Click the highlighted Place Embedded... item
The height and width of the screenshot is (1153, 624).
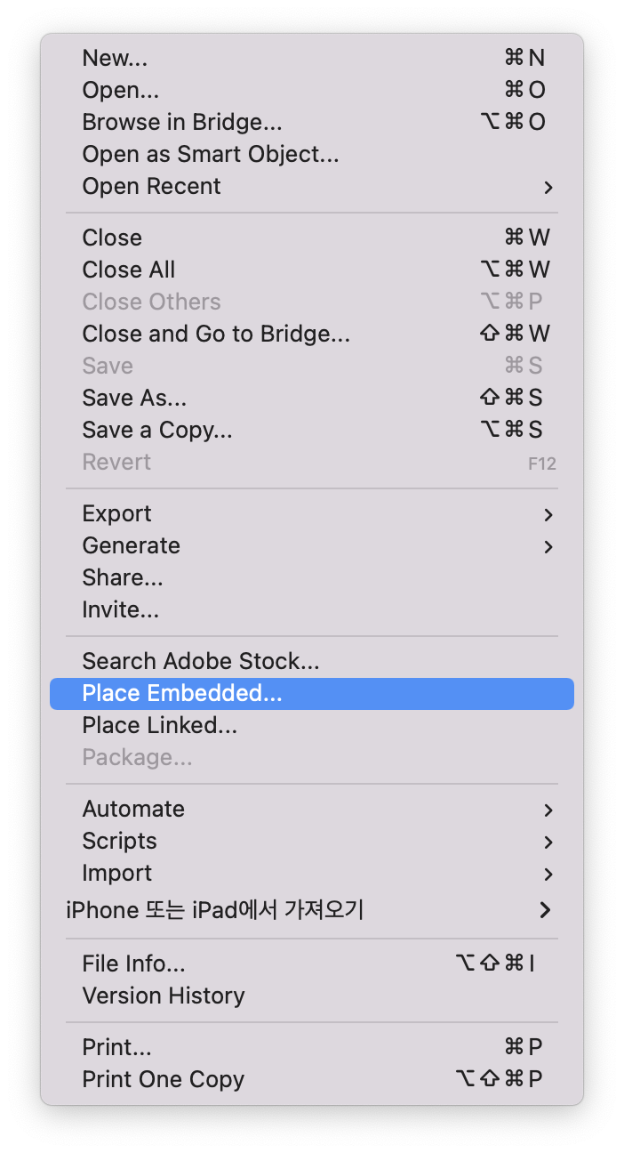click(182, 693)
